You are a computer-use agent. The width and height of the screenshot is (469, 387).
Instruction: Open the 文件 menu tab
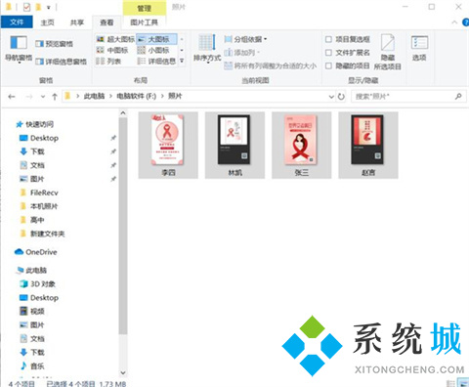pyautogui.click(x=17, y=22)
